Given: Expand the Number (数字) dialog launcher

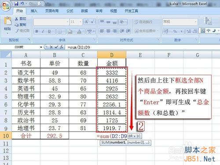Looking at the screenshot, I should 196,40.
